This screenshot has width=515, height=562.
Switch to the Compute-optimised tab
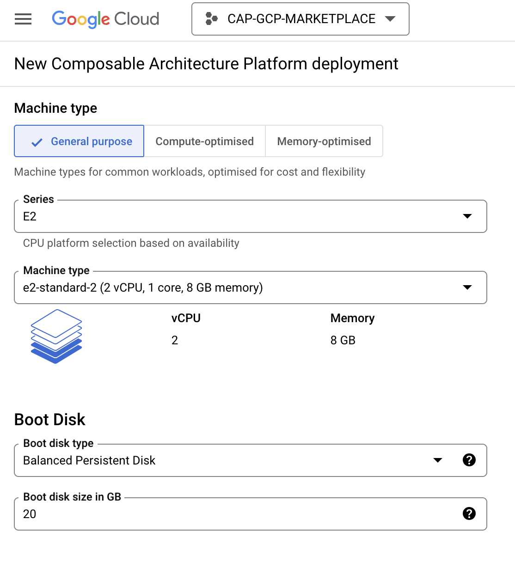[x=204, y=141]
